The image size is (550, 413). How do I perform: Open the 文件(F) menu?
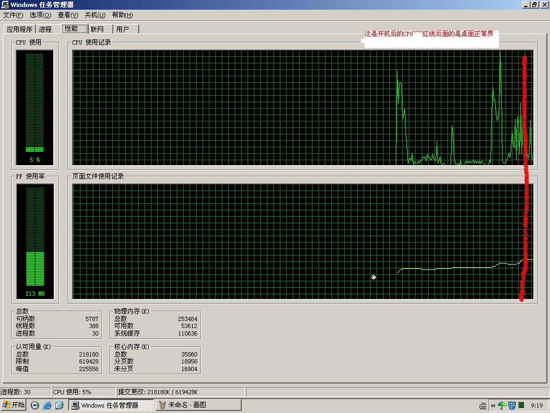tap(13, 15)
